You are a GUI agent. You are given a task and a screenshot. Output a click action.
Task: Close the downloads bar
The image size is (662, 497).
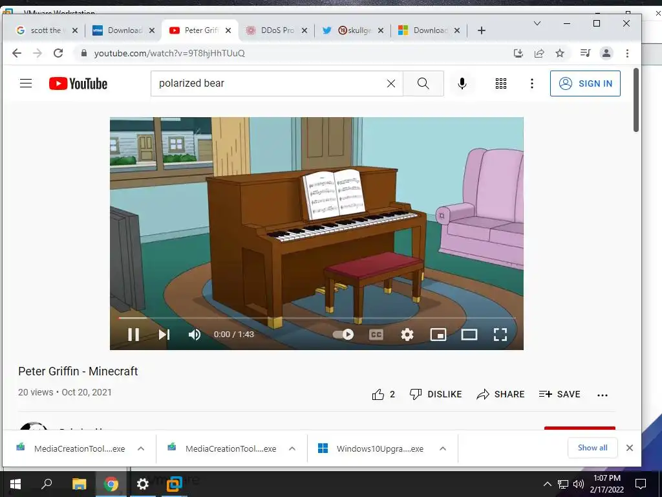click(630, 448)
